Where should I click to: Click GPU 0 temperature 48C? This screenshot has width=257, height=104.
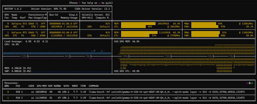[15, 26]
